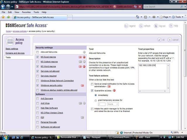Click the RSS feeds toolbar icon

(x=146, y=17)
